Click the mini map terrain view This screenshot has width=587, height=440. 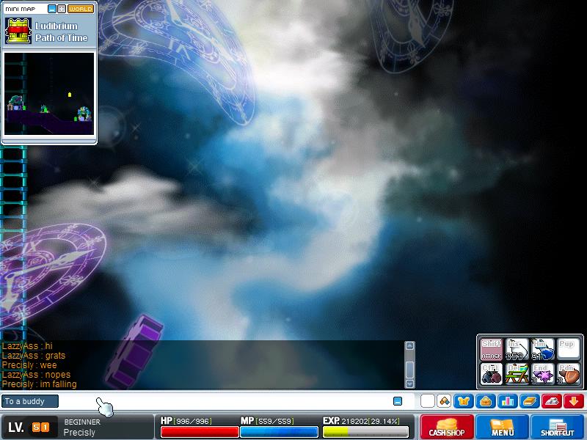(x=49, y=94)
